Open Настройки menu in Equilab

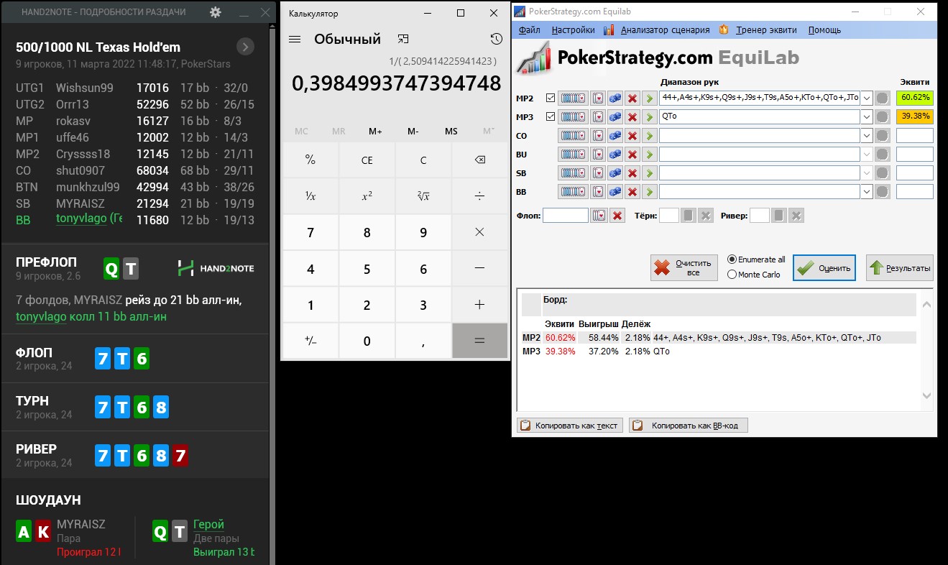[573, 30]
